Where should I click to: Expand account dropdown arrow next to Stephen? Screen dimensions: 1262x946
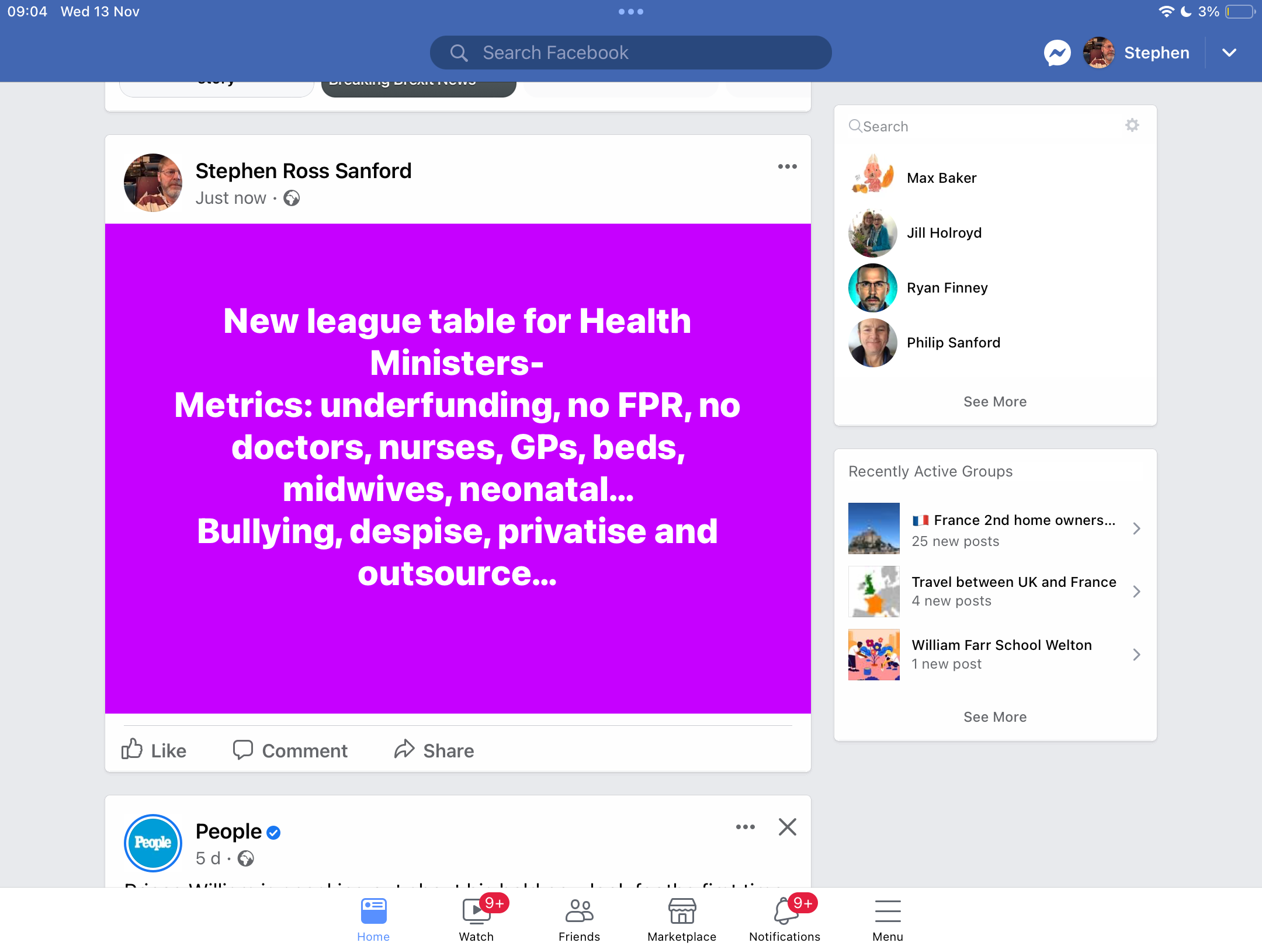(1229, 53)
